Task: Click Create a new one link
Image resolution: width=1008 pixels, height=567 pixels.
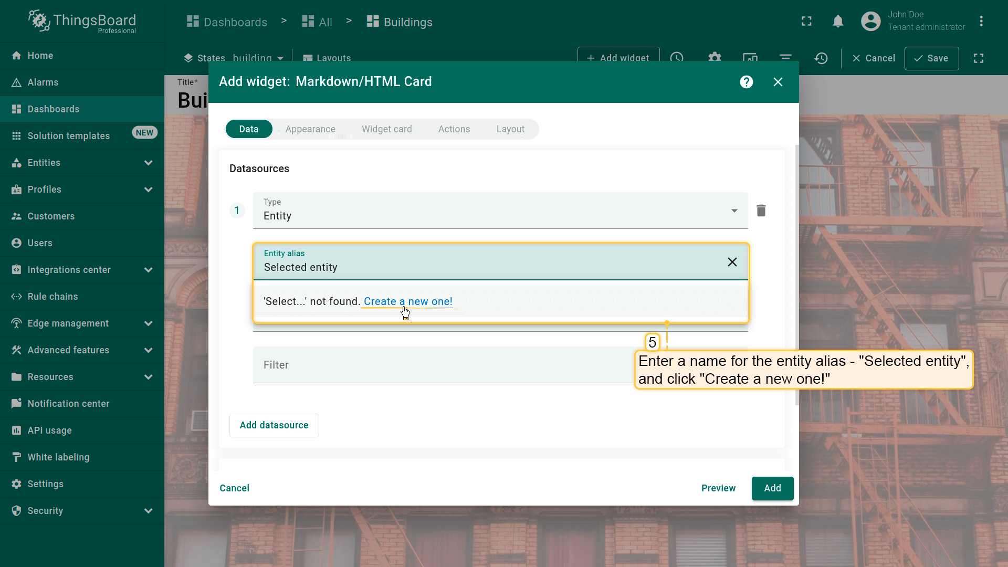Action: tap(408, 301)
